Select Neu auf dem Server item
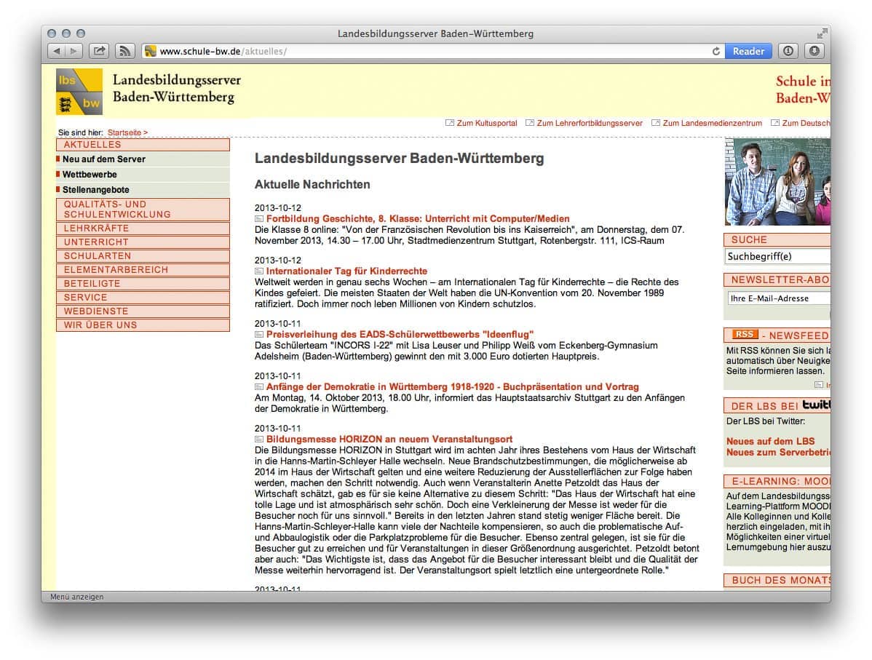872x660 pixels. (x=103, y=159)
